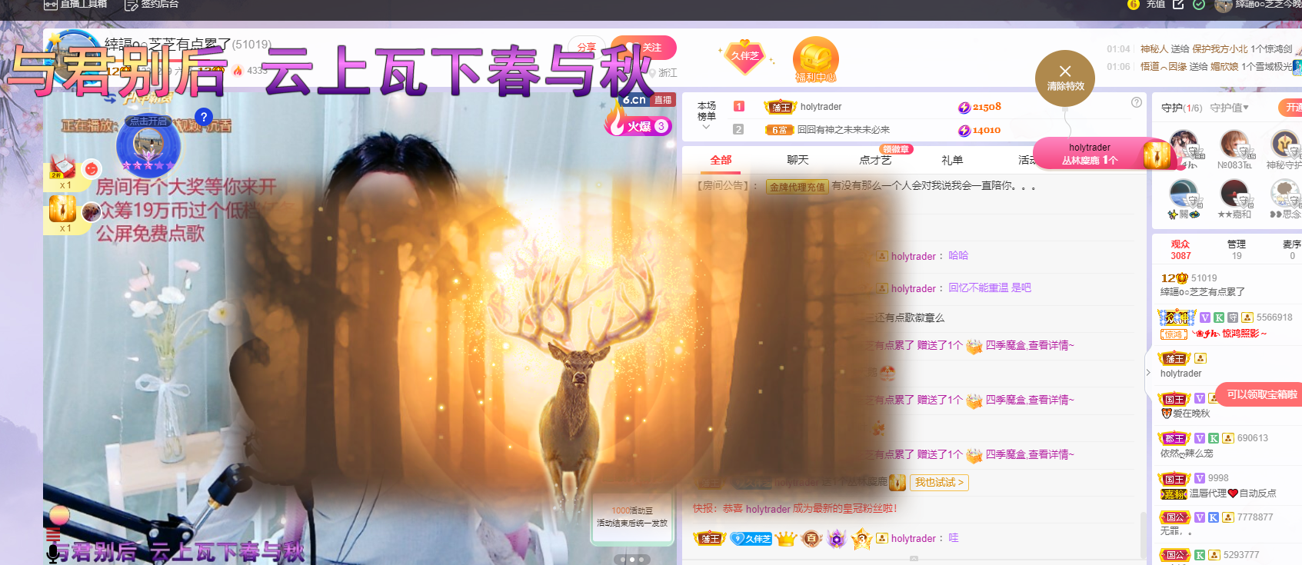The width and height of the screenshot is (1302, 565).
Task: Click the 火爆 3 flame badge
Action: tap(639, 125)
